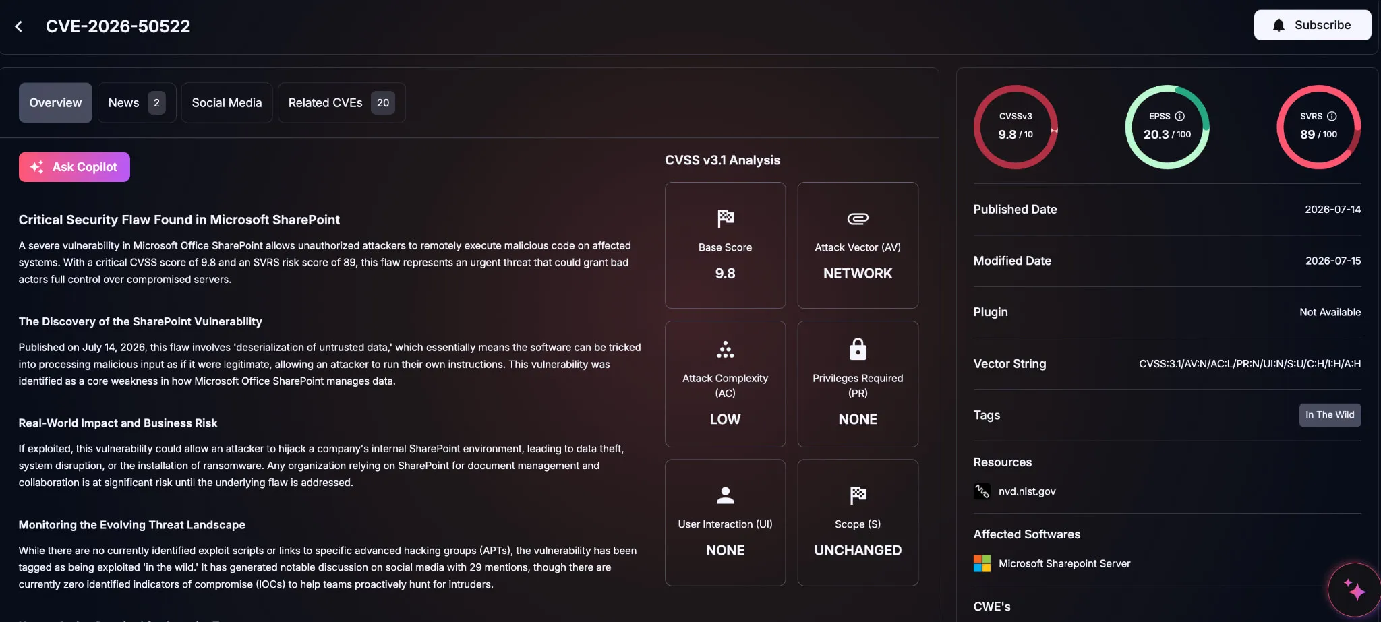1381x622 pixels.
Task: Click the News count badge 2
Action: coord(156,102)
